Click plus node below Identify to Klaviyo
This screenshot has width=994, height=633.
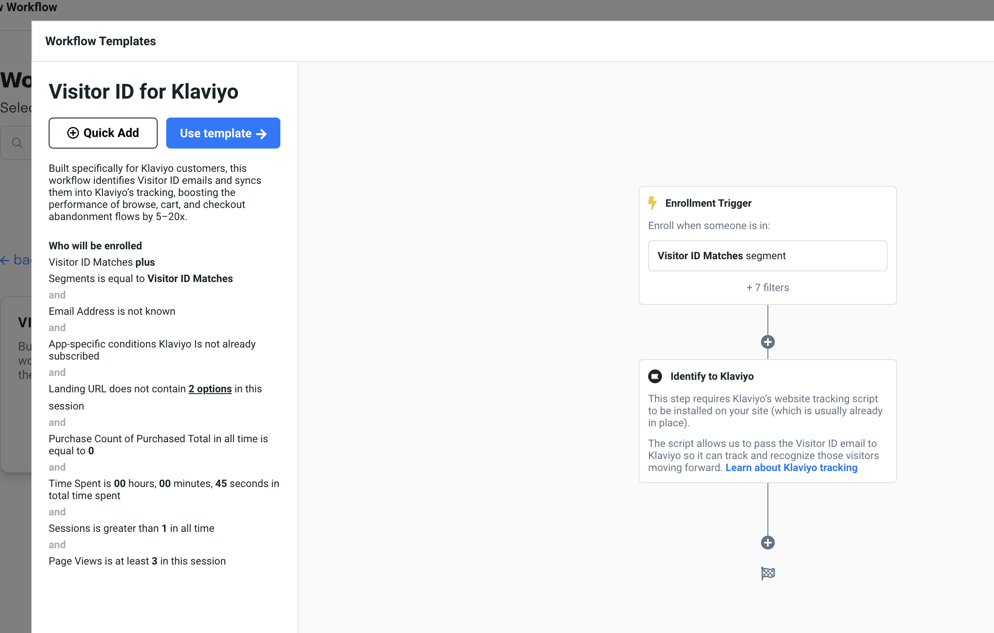click(x=767, y=543)
